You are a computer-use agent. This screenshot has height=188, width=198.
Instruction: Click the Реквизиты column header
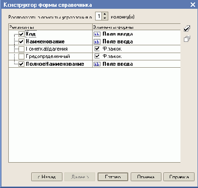pos(50,27)
